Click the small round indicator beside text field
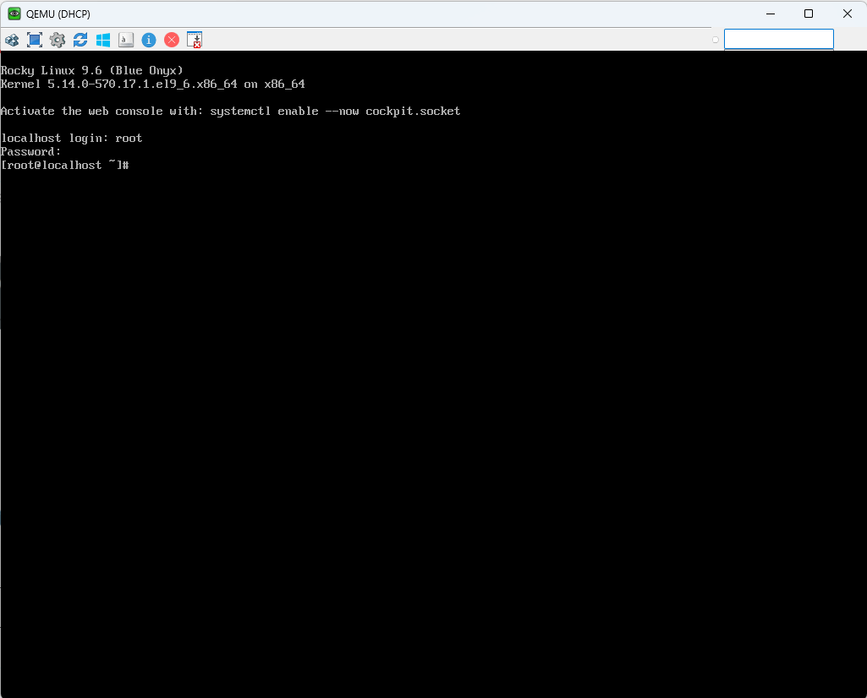The width and height of the screenshot is (867, 698). pyautogui.click(x=716, y=40)
